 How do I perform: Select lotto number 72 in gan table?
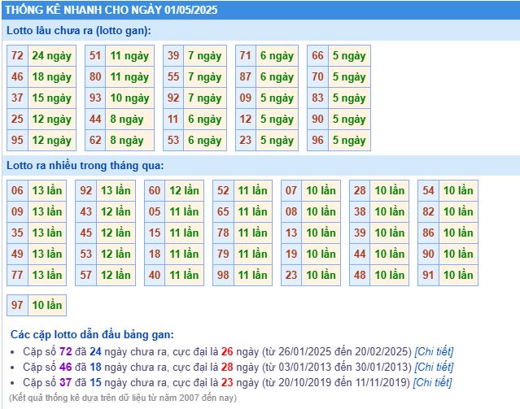point(18,55)
